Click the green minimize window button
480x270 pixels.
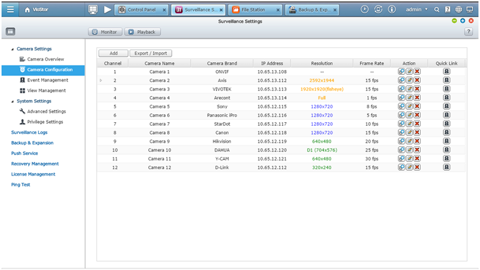pos(454,21)
